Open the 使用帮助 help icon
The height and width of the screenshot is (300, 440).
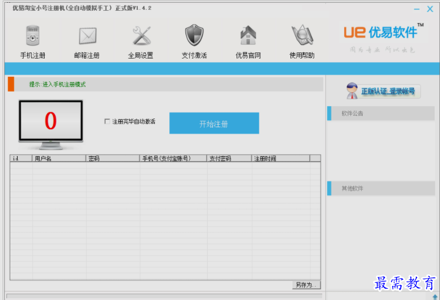302,35
